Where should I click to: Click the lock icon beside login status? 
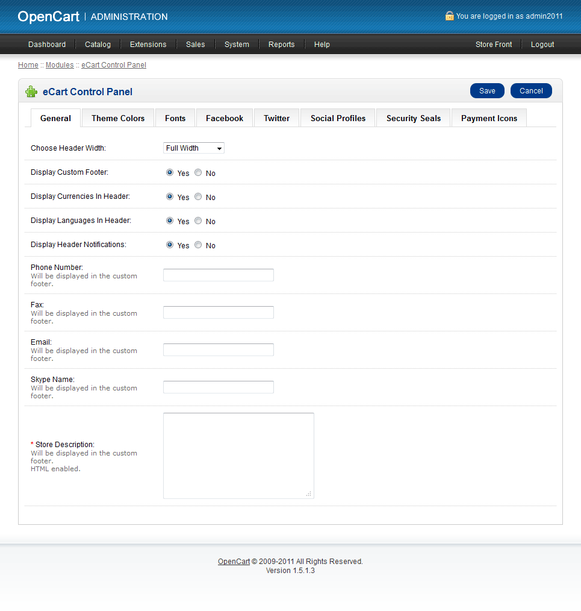click(449, 16)
